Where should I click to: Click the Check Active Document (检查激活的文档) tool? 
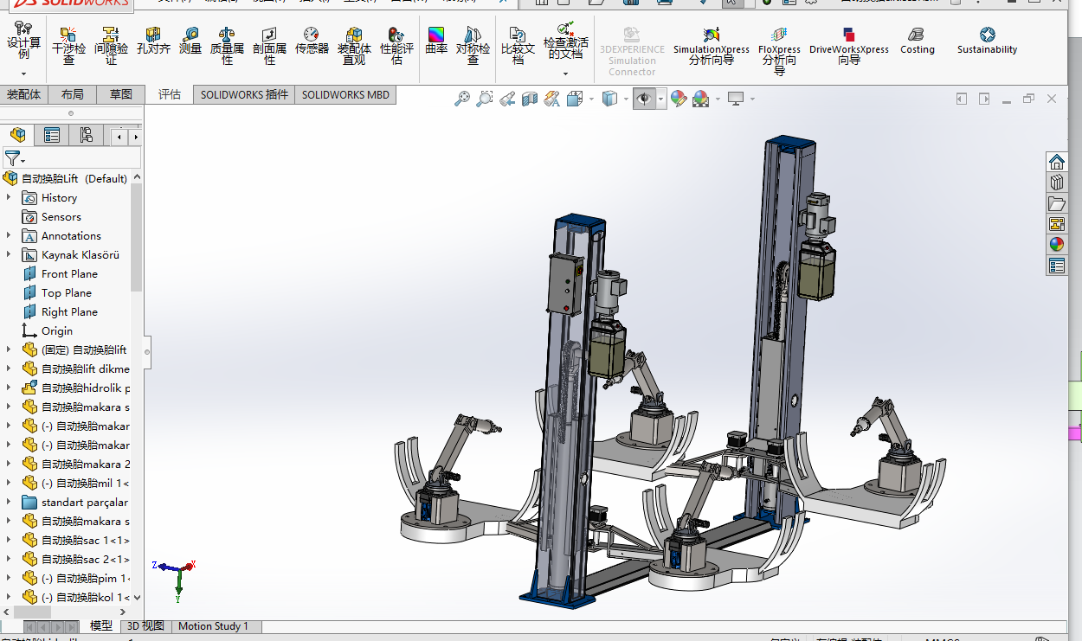pyautogui.click(x=566, y=42)
